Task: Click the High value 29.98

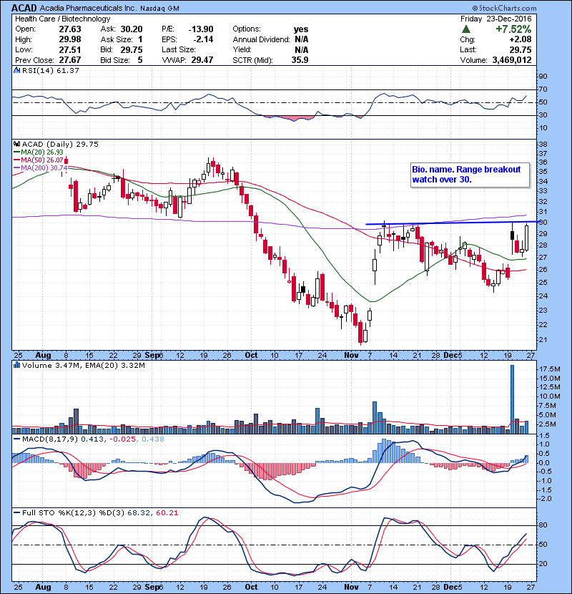Action: point(70,39)
